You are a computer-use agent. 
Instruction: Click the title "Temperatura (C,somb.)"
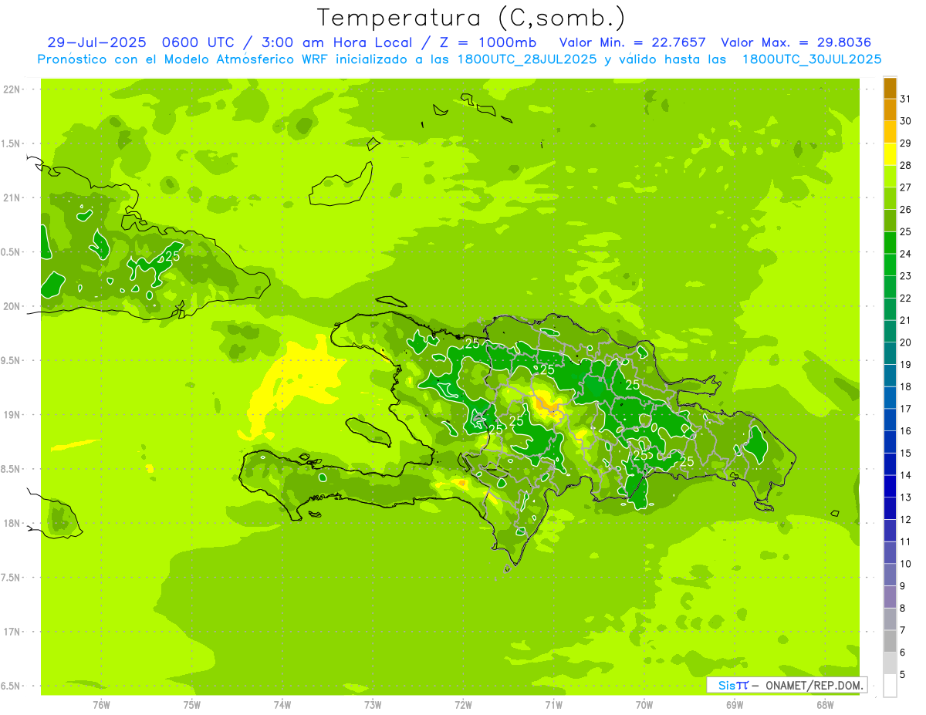coord(471,19)
